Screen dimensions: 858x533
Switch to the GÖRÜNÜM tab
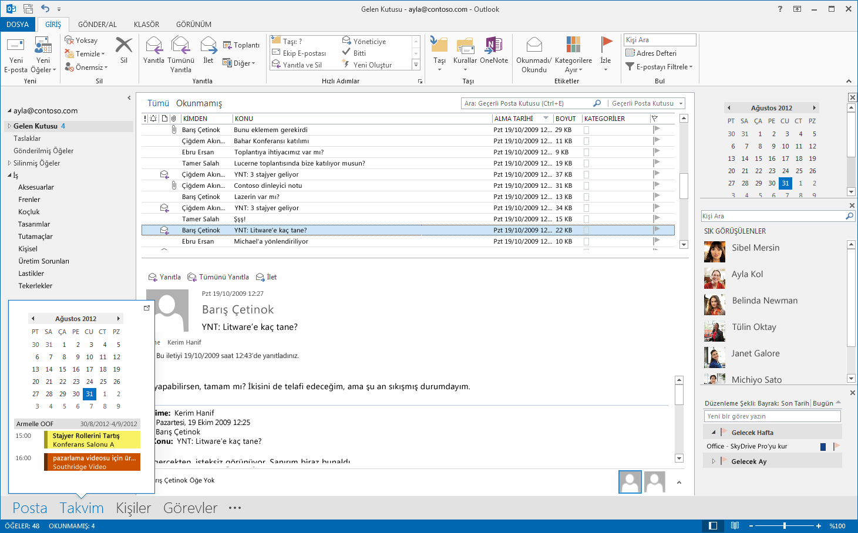coord(194,24)
